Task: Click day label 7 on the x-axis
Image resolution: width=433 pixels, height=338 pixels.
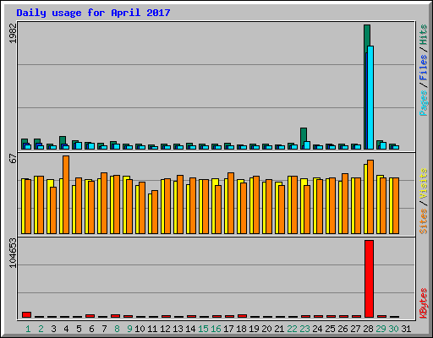Action: coord(104,329)
